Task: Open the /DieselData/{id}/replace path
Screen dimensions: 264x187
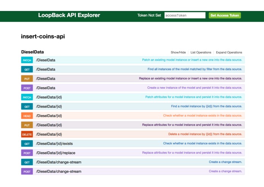Action: 55,153
